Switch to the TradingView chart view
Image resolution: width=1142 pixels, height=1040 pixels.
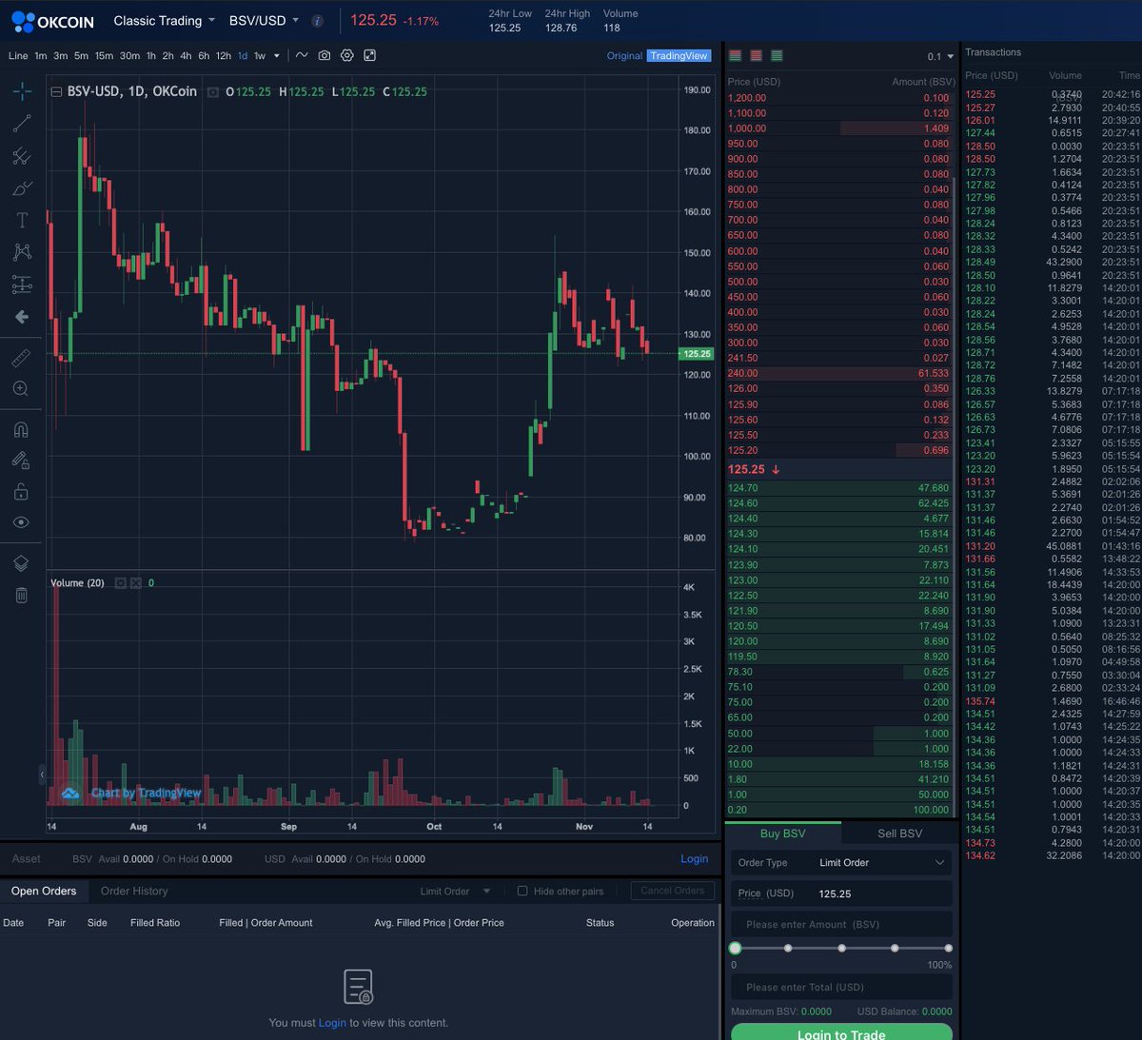[x=679, y=56]
